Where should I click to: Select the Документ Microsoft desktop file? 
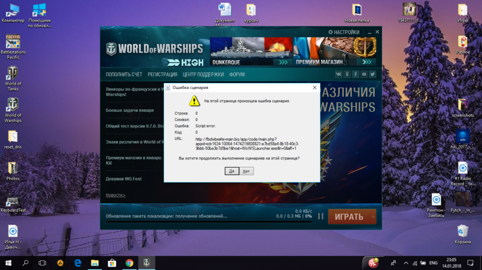pyautogui.click(x=225, y=14)
